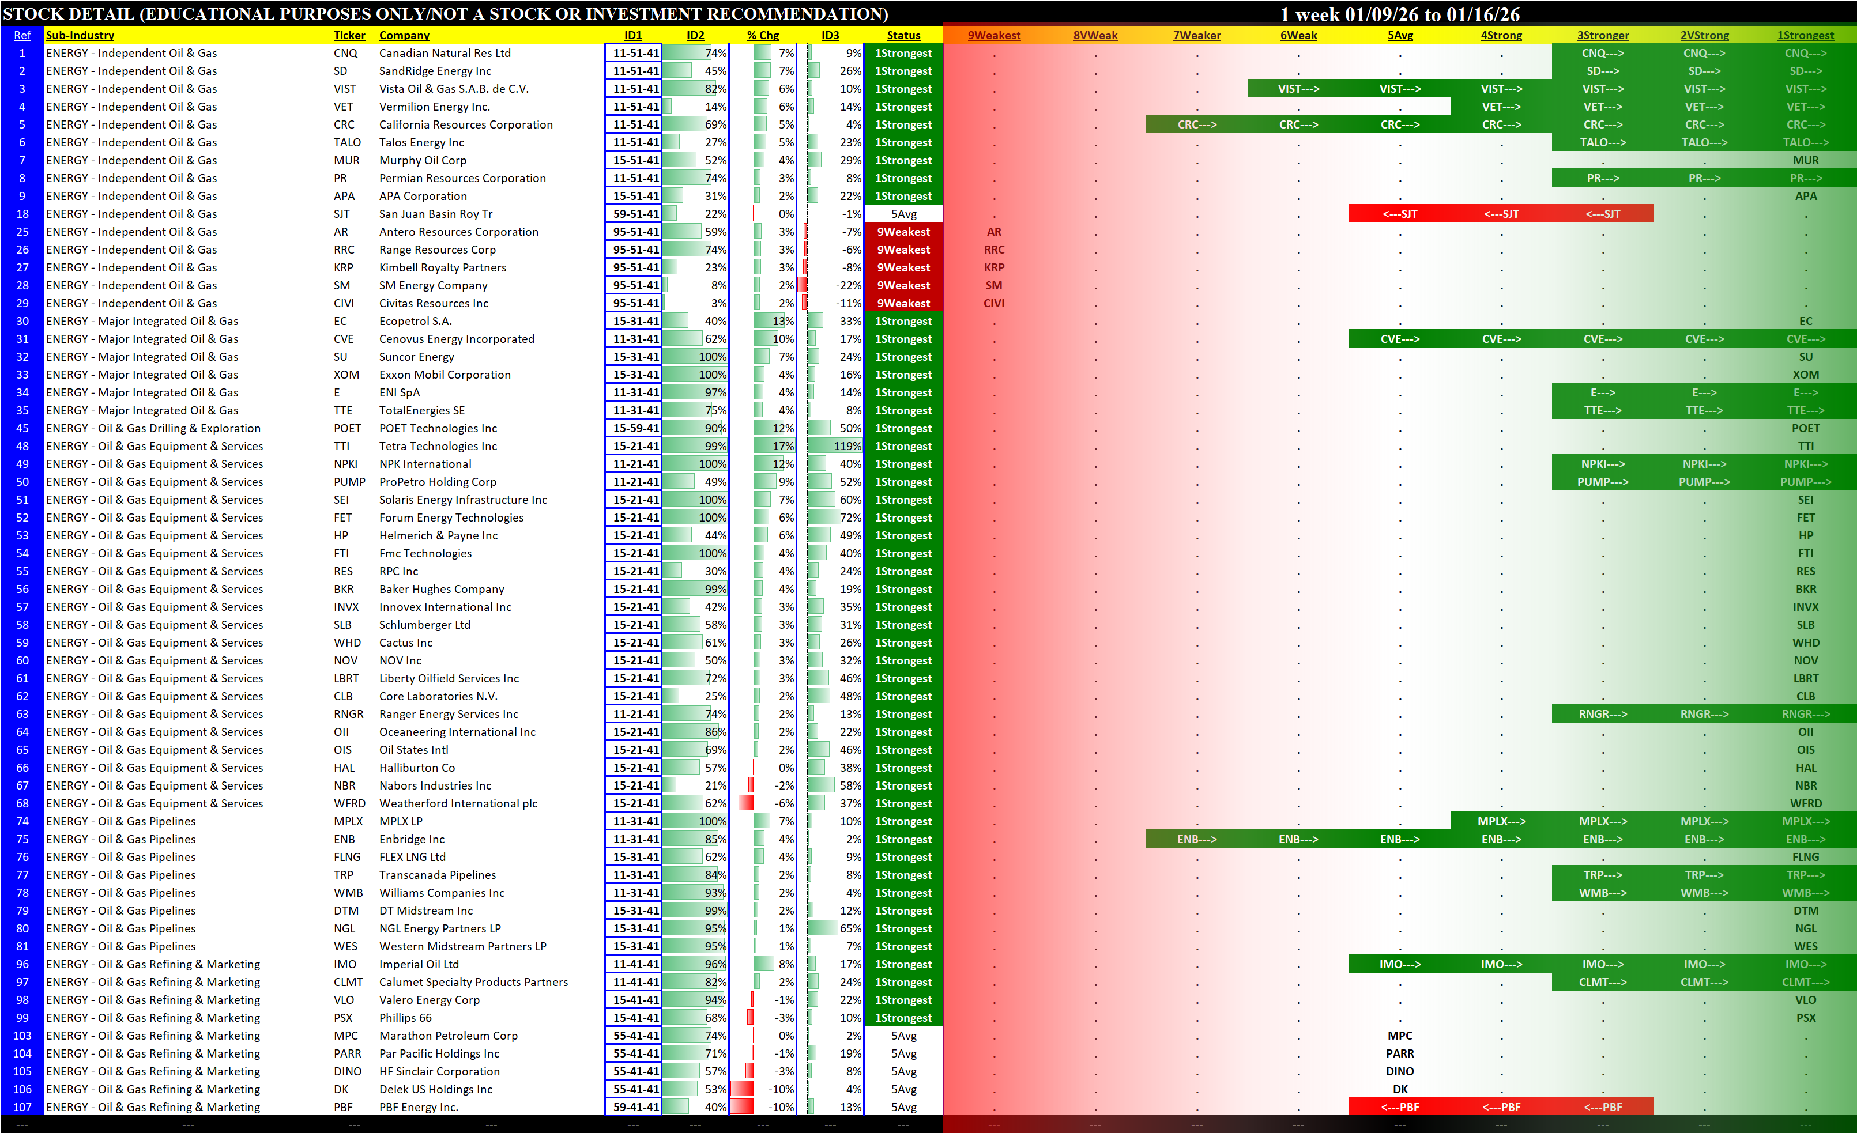Select the % Chg column header

coord(763,35)
